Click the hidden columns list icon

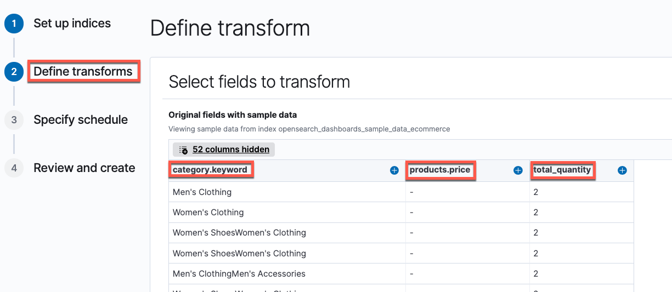(184, 150)
